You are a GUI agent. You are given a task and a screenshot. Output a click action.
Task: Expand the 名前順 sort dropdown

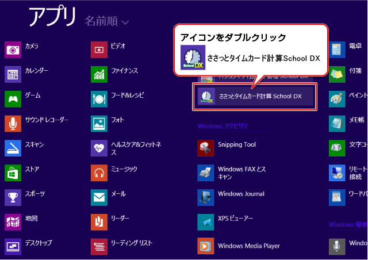pos(107,21)
